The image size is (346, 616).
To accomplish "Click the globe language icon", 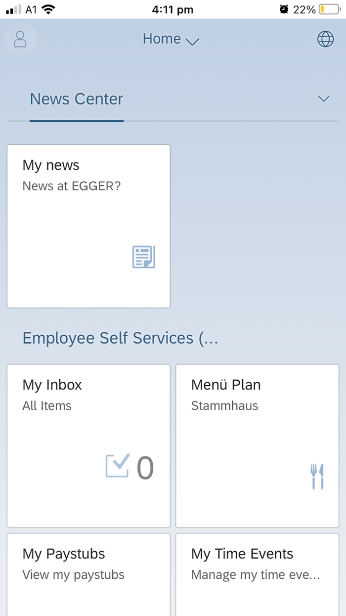I will point(326,39).
